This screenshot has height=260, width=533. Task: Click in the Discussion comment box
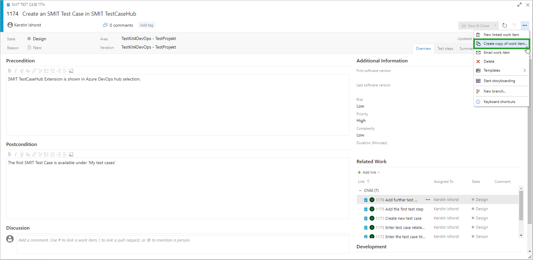tap(183, 244)
